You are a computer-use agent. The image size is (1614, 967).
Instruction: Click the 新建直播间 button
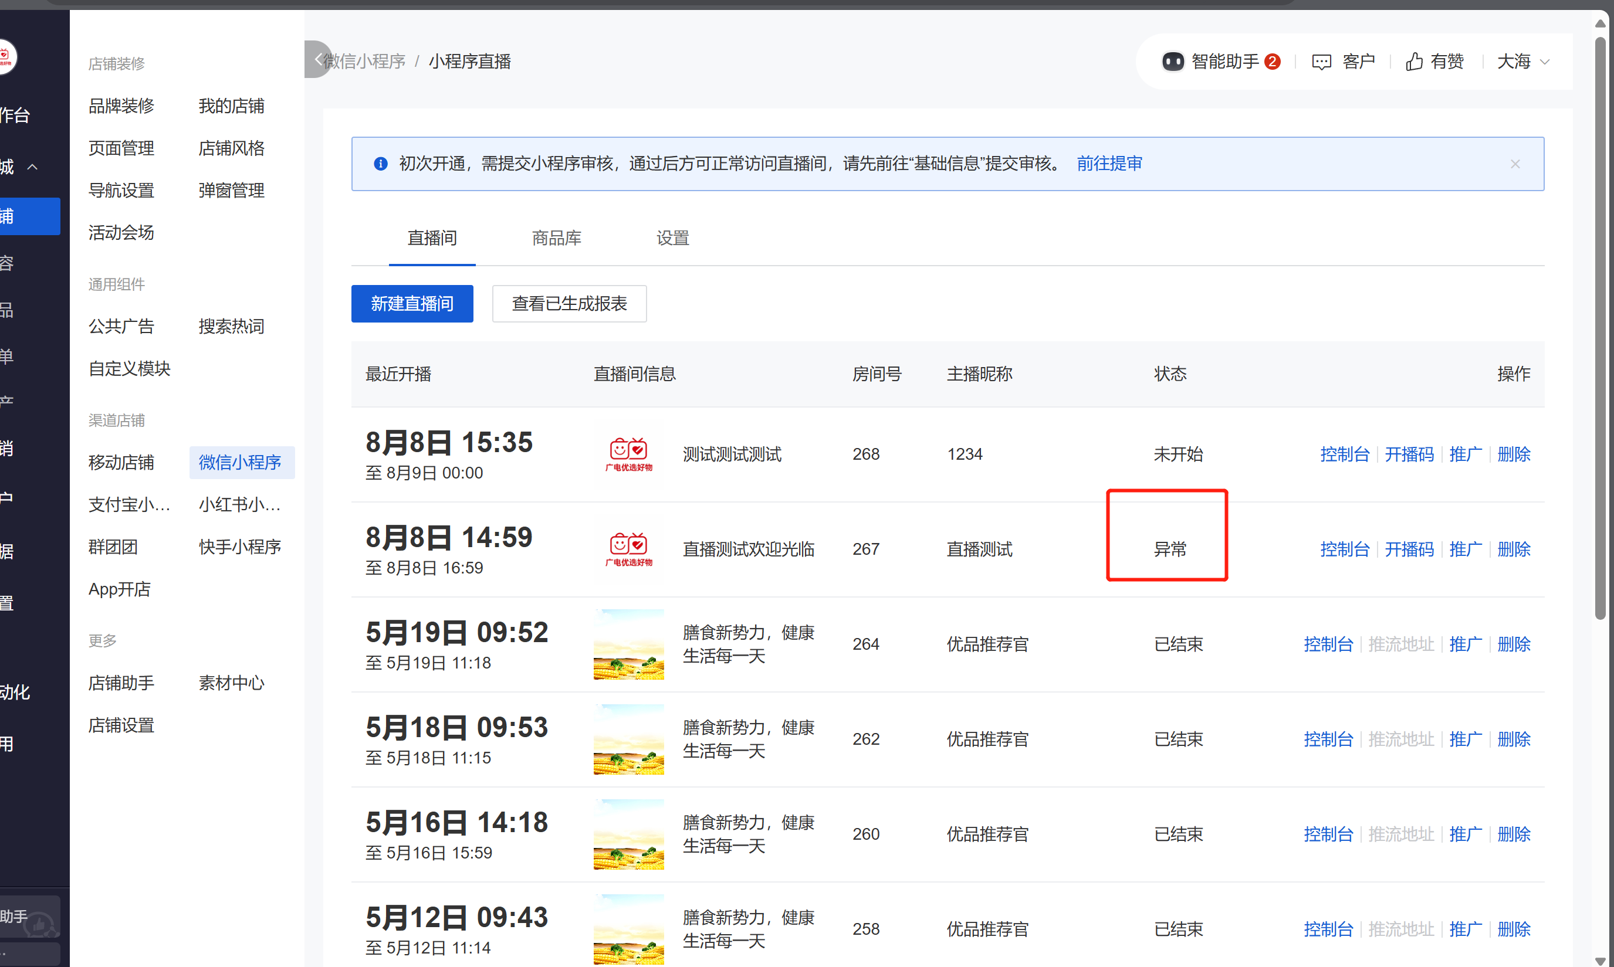412,304
